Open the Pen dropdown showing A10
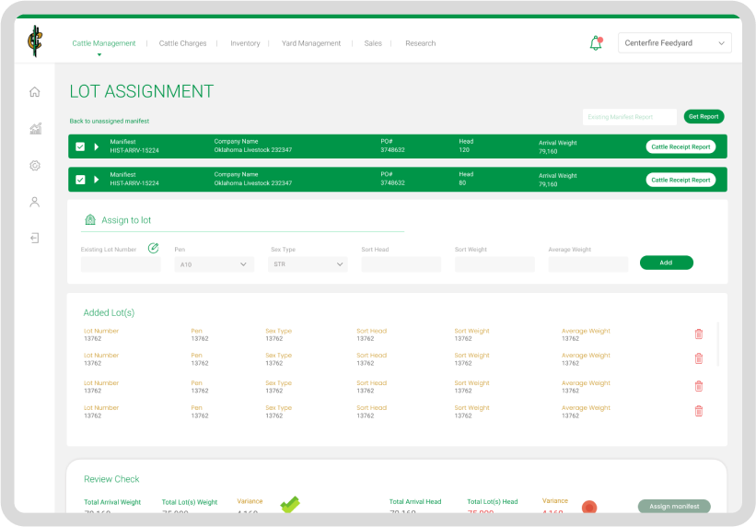The height and width of the screenshot is (527, 756). coord(214,264)
